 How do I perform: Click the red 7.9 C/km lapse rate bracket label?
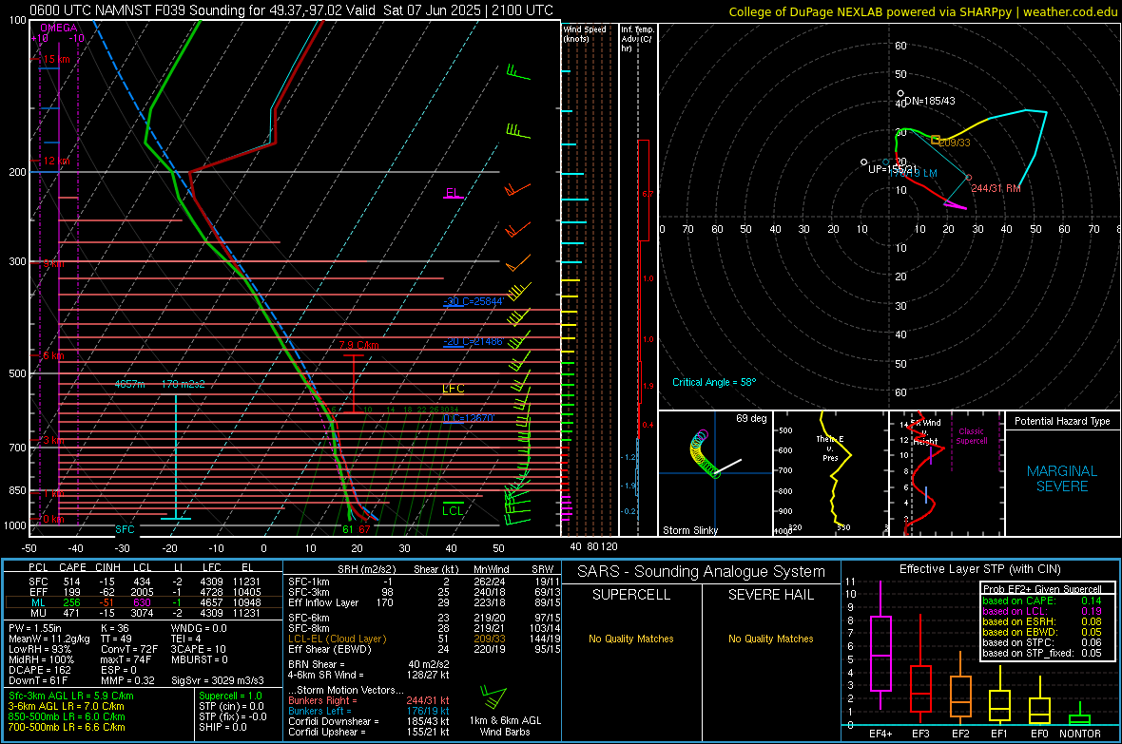pyautogui.click(x=359, y=345)
